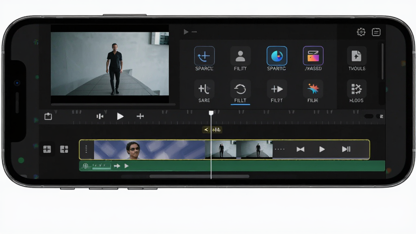Select the white playhead handle on the ruler
The image size is (416, 234).
tap(211, 113)
